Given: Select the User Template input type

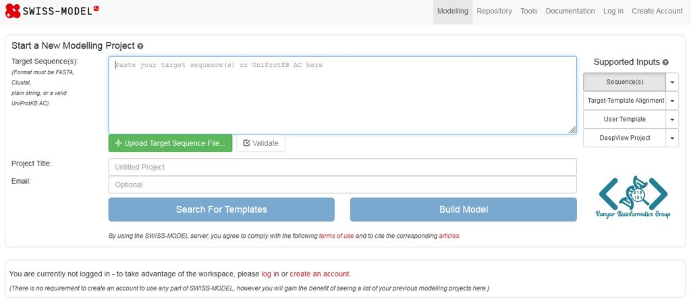Looking at the screenshot, I should point(624,119).
